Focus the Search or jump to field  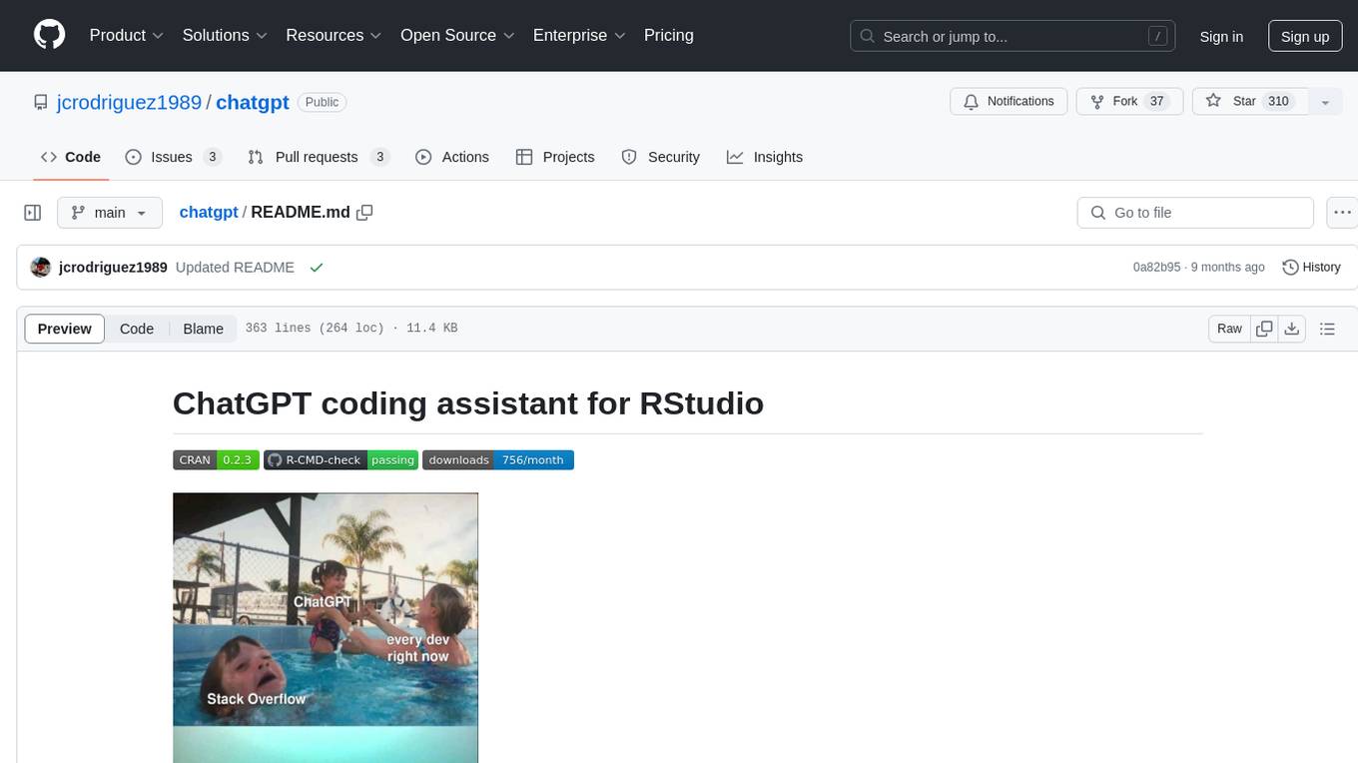click(1013, 36)
